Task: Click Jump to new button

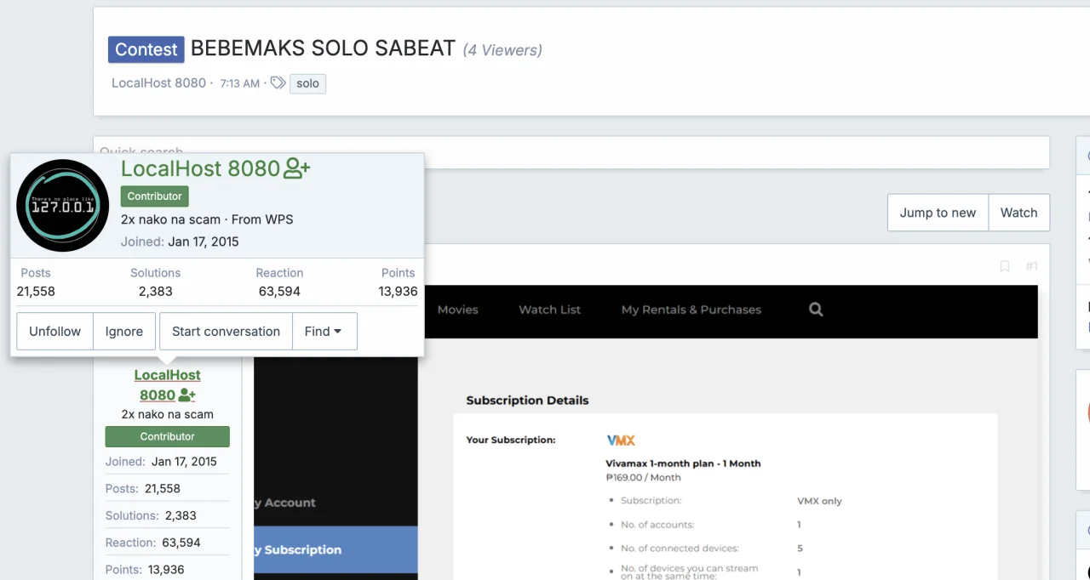Action: (938, 213)
